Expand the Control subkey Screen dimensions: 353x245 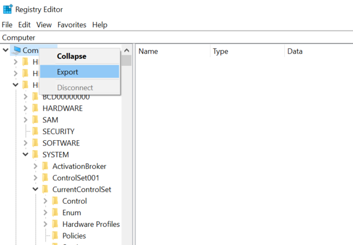coord(45,201)
